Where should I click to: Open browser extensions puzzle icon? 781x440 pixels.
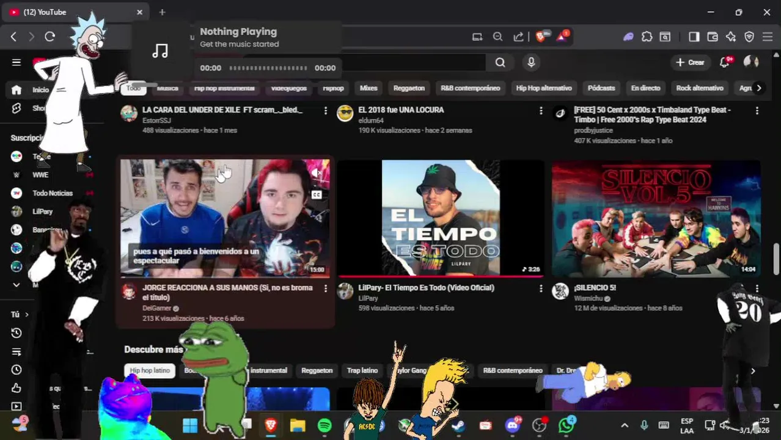(647, 37)
